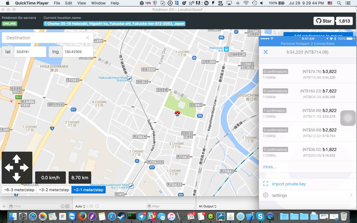Select ~6-3 meter/step speed option
Viewport: 357px width, 223px height.
19,190
